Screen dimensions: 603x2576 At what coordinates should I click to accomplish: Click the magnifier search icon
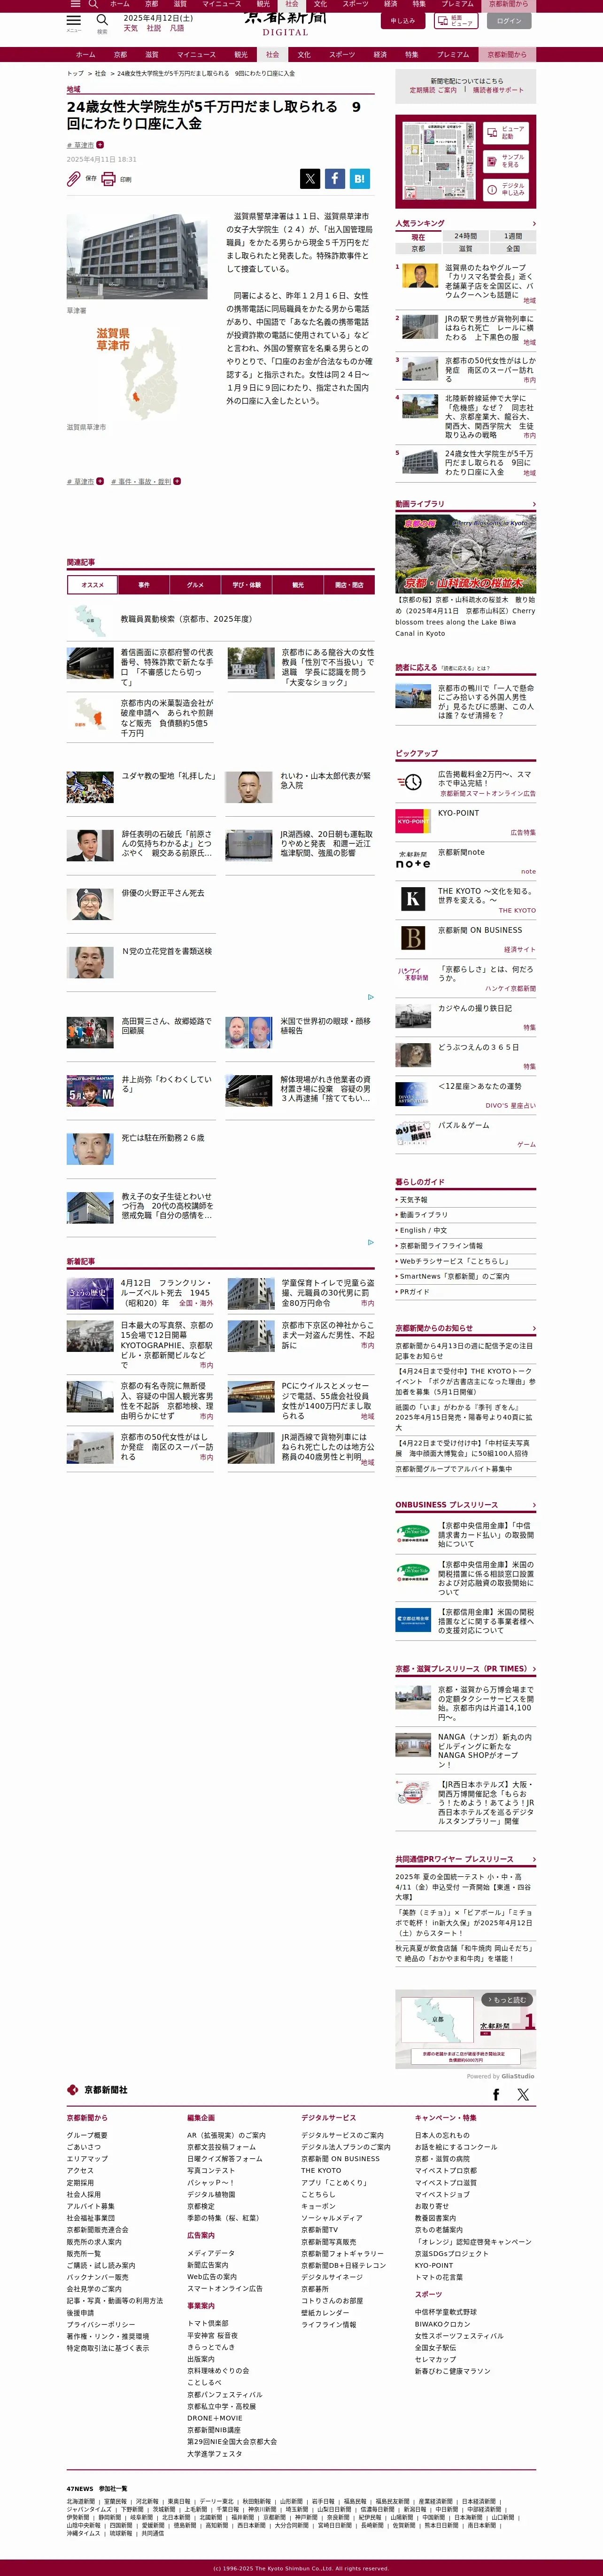[102, 20]
